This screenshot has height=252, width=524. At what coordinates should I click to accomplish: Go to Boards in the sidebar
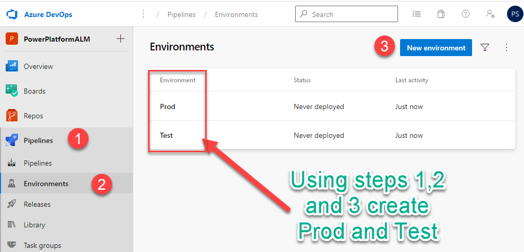click(34, 91)
